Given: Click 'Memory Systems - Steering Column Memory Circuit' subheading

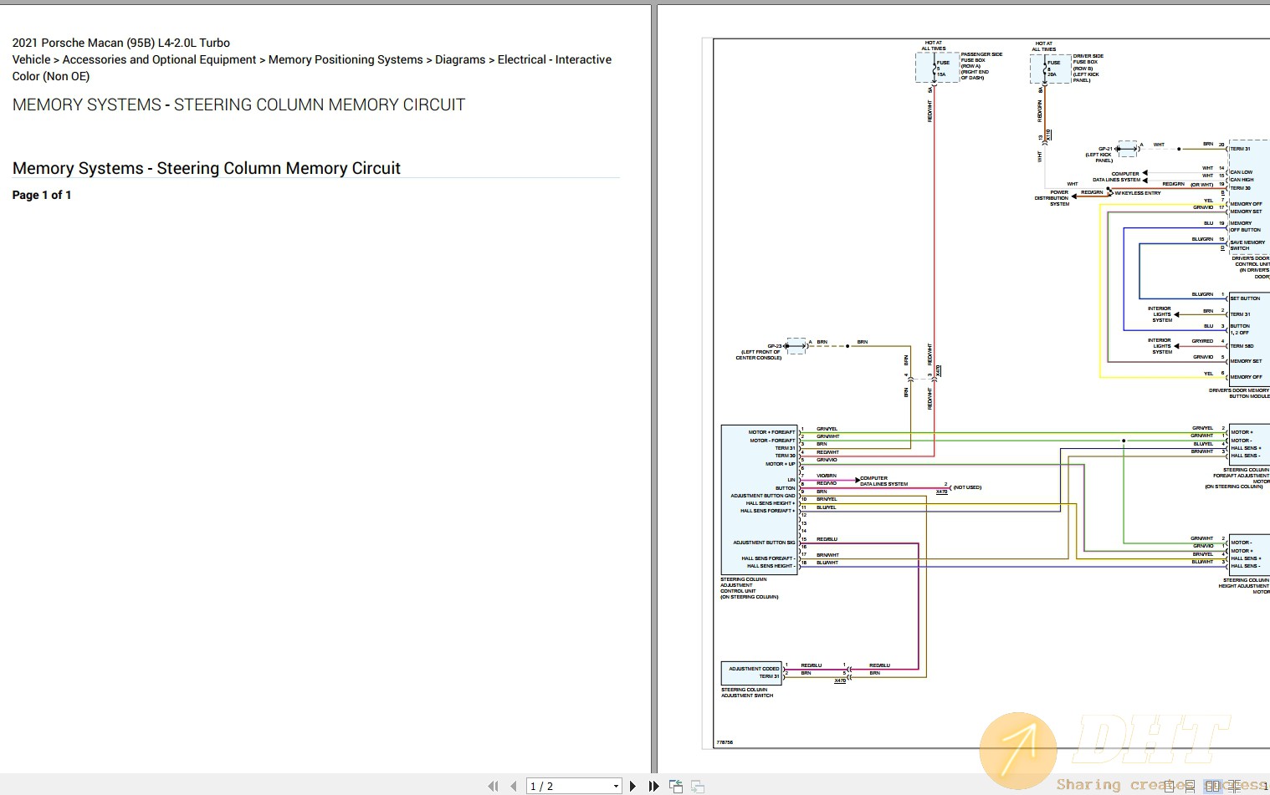Looking at the screenshot, I should (207, 168).
